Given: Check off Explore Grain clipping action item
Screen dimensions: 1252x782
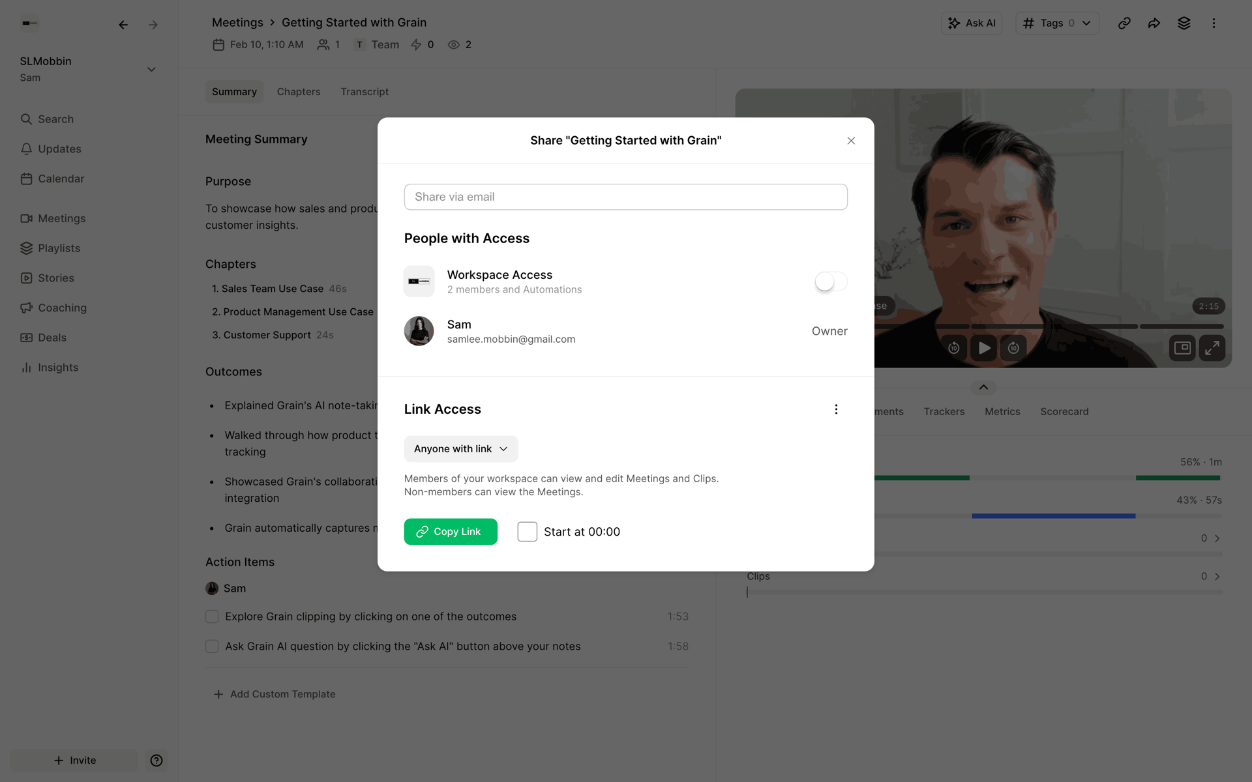Looking at the screenshot, I should click(212, 616).
